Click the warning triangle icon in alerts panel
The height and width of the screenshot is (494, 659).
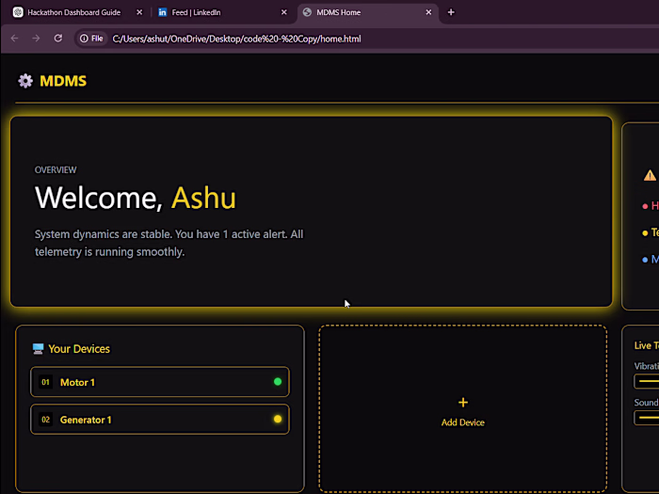pyautogui.click(x=650, y=175)
